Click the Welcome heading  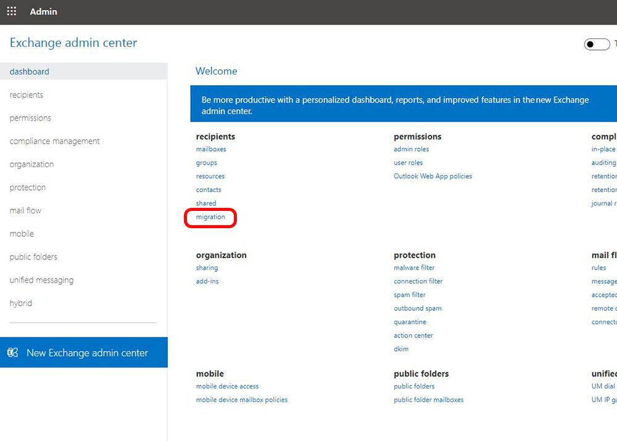[216, 71]
